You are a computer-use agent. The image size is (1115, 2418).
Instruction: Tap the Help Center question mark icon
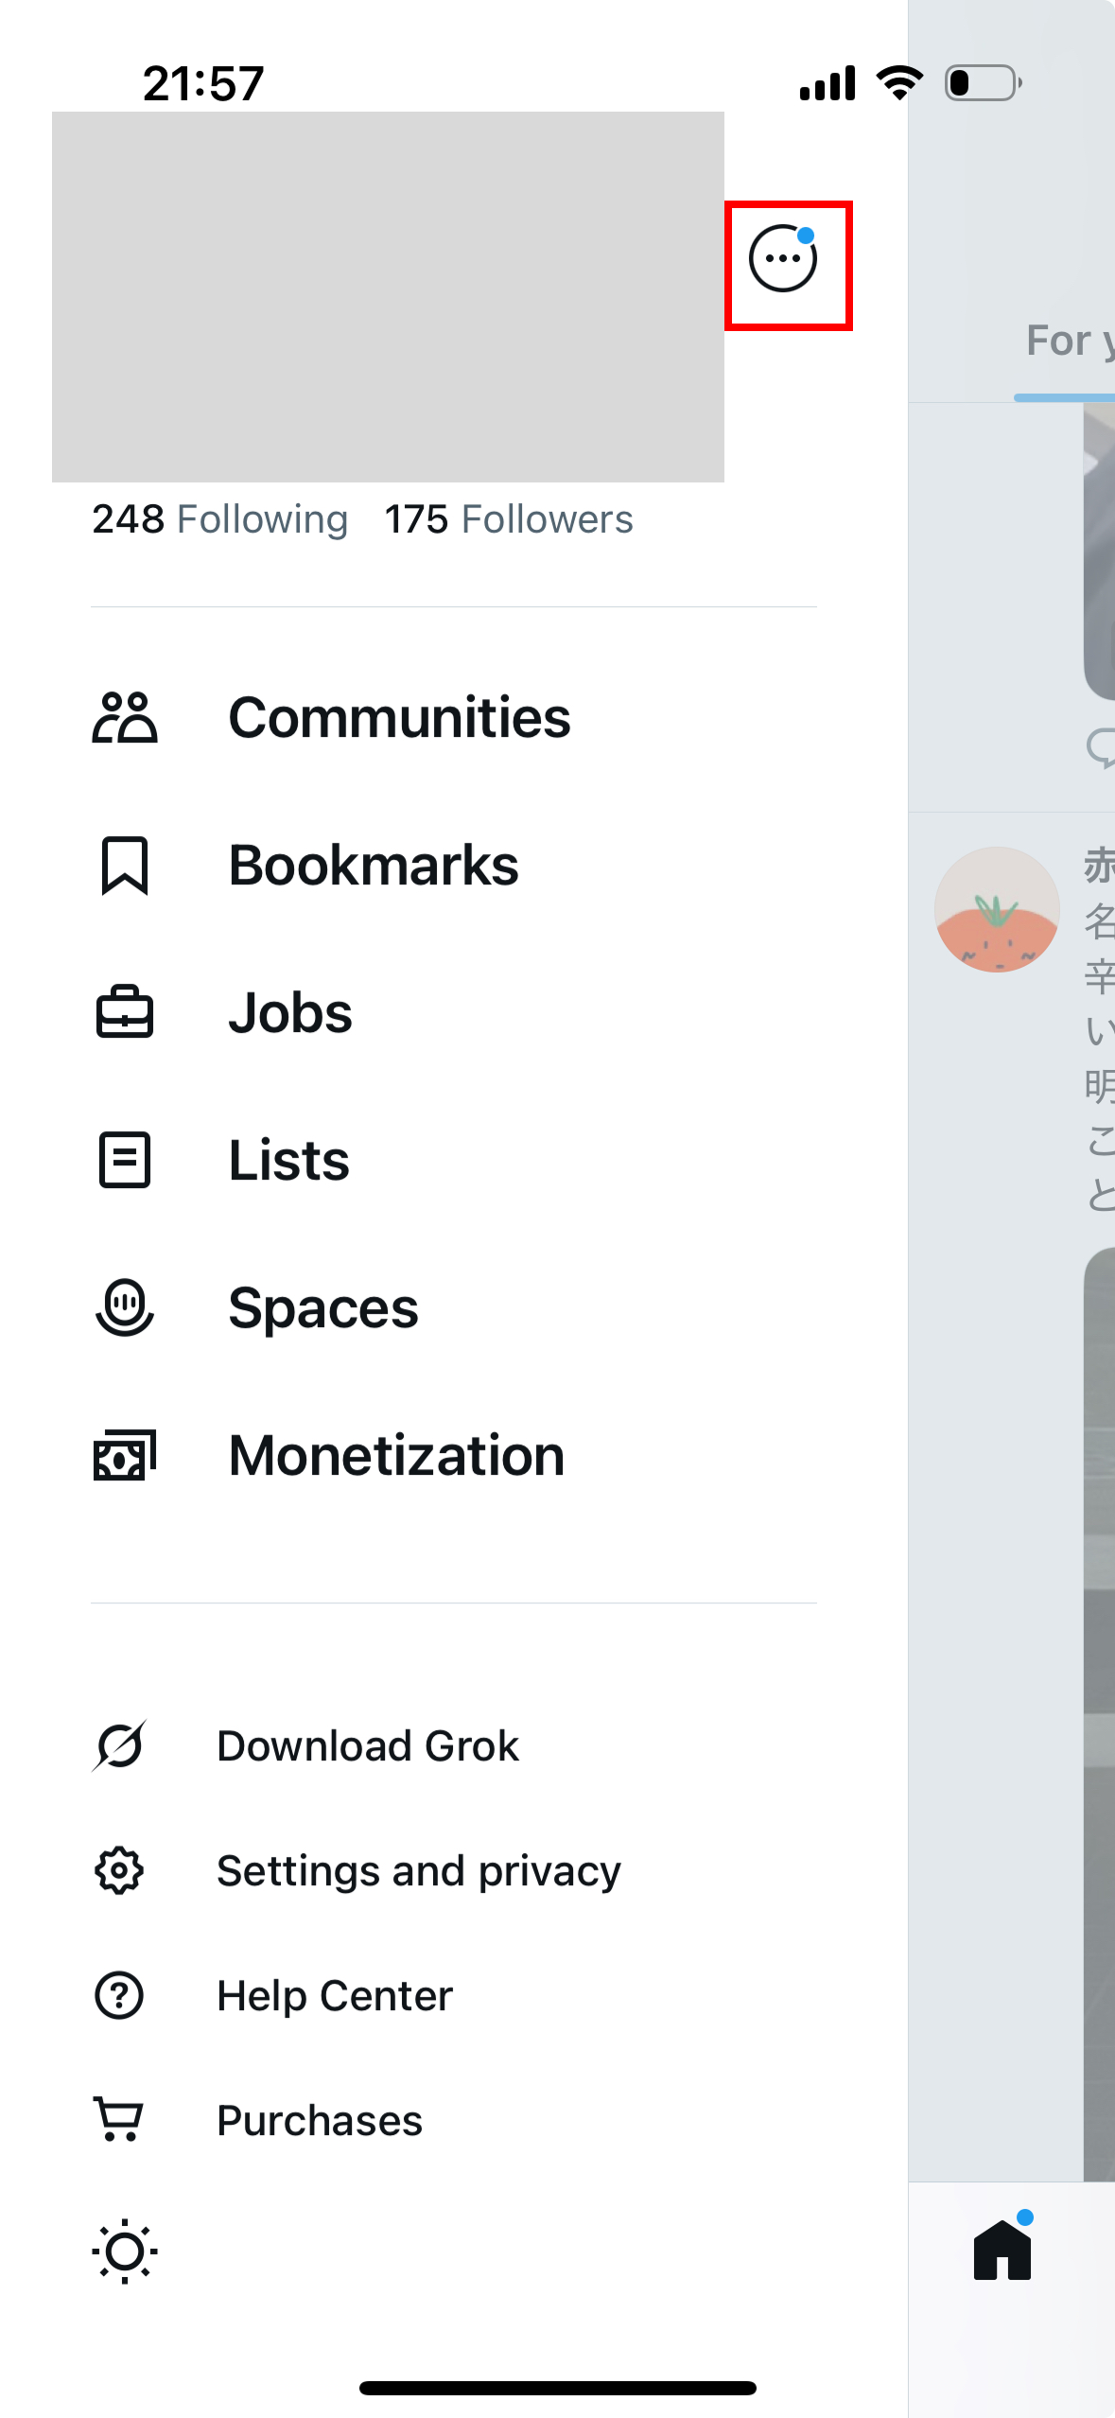tap(119, 1995)
